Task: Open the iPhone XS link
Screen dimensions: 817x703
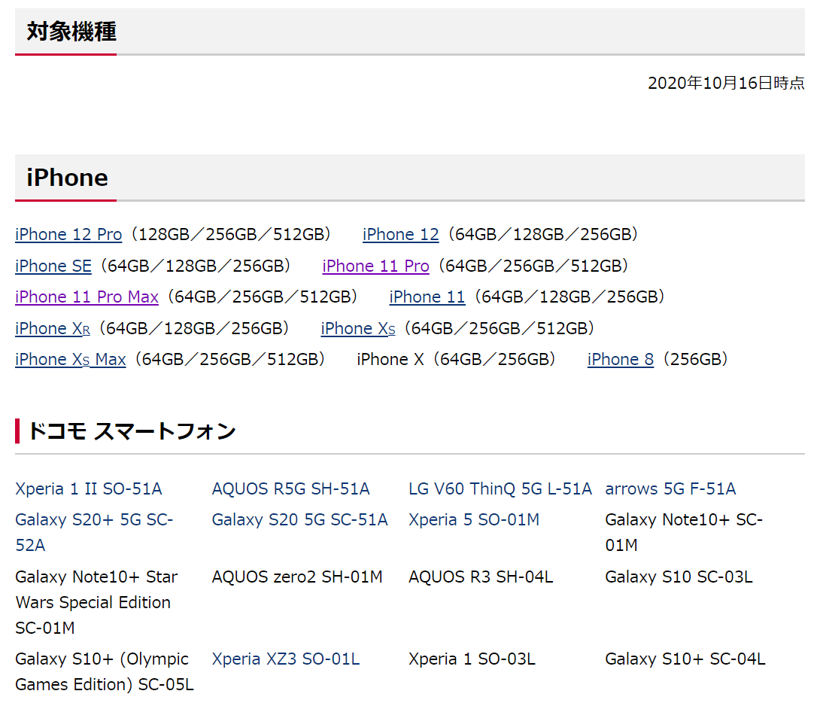Action: (359, 328)
